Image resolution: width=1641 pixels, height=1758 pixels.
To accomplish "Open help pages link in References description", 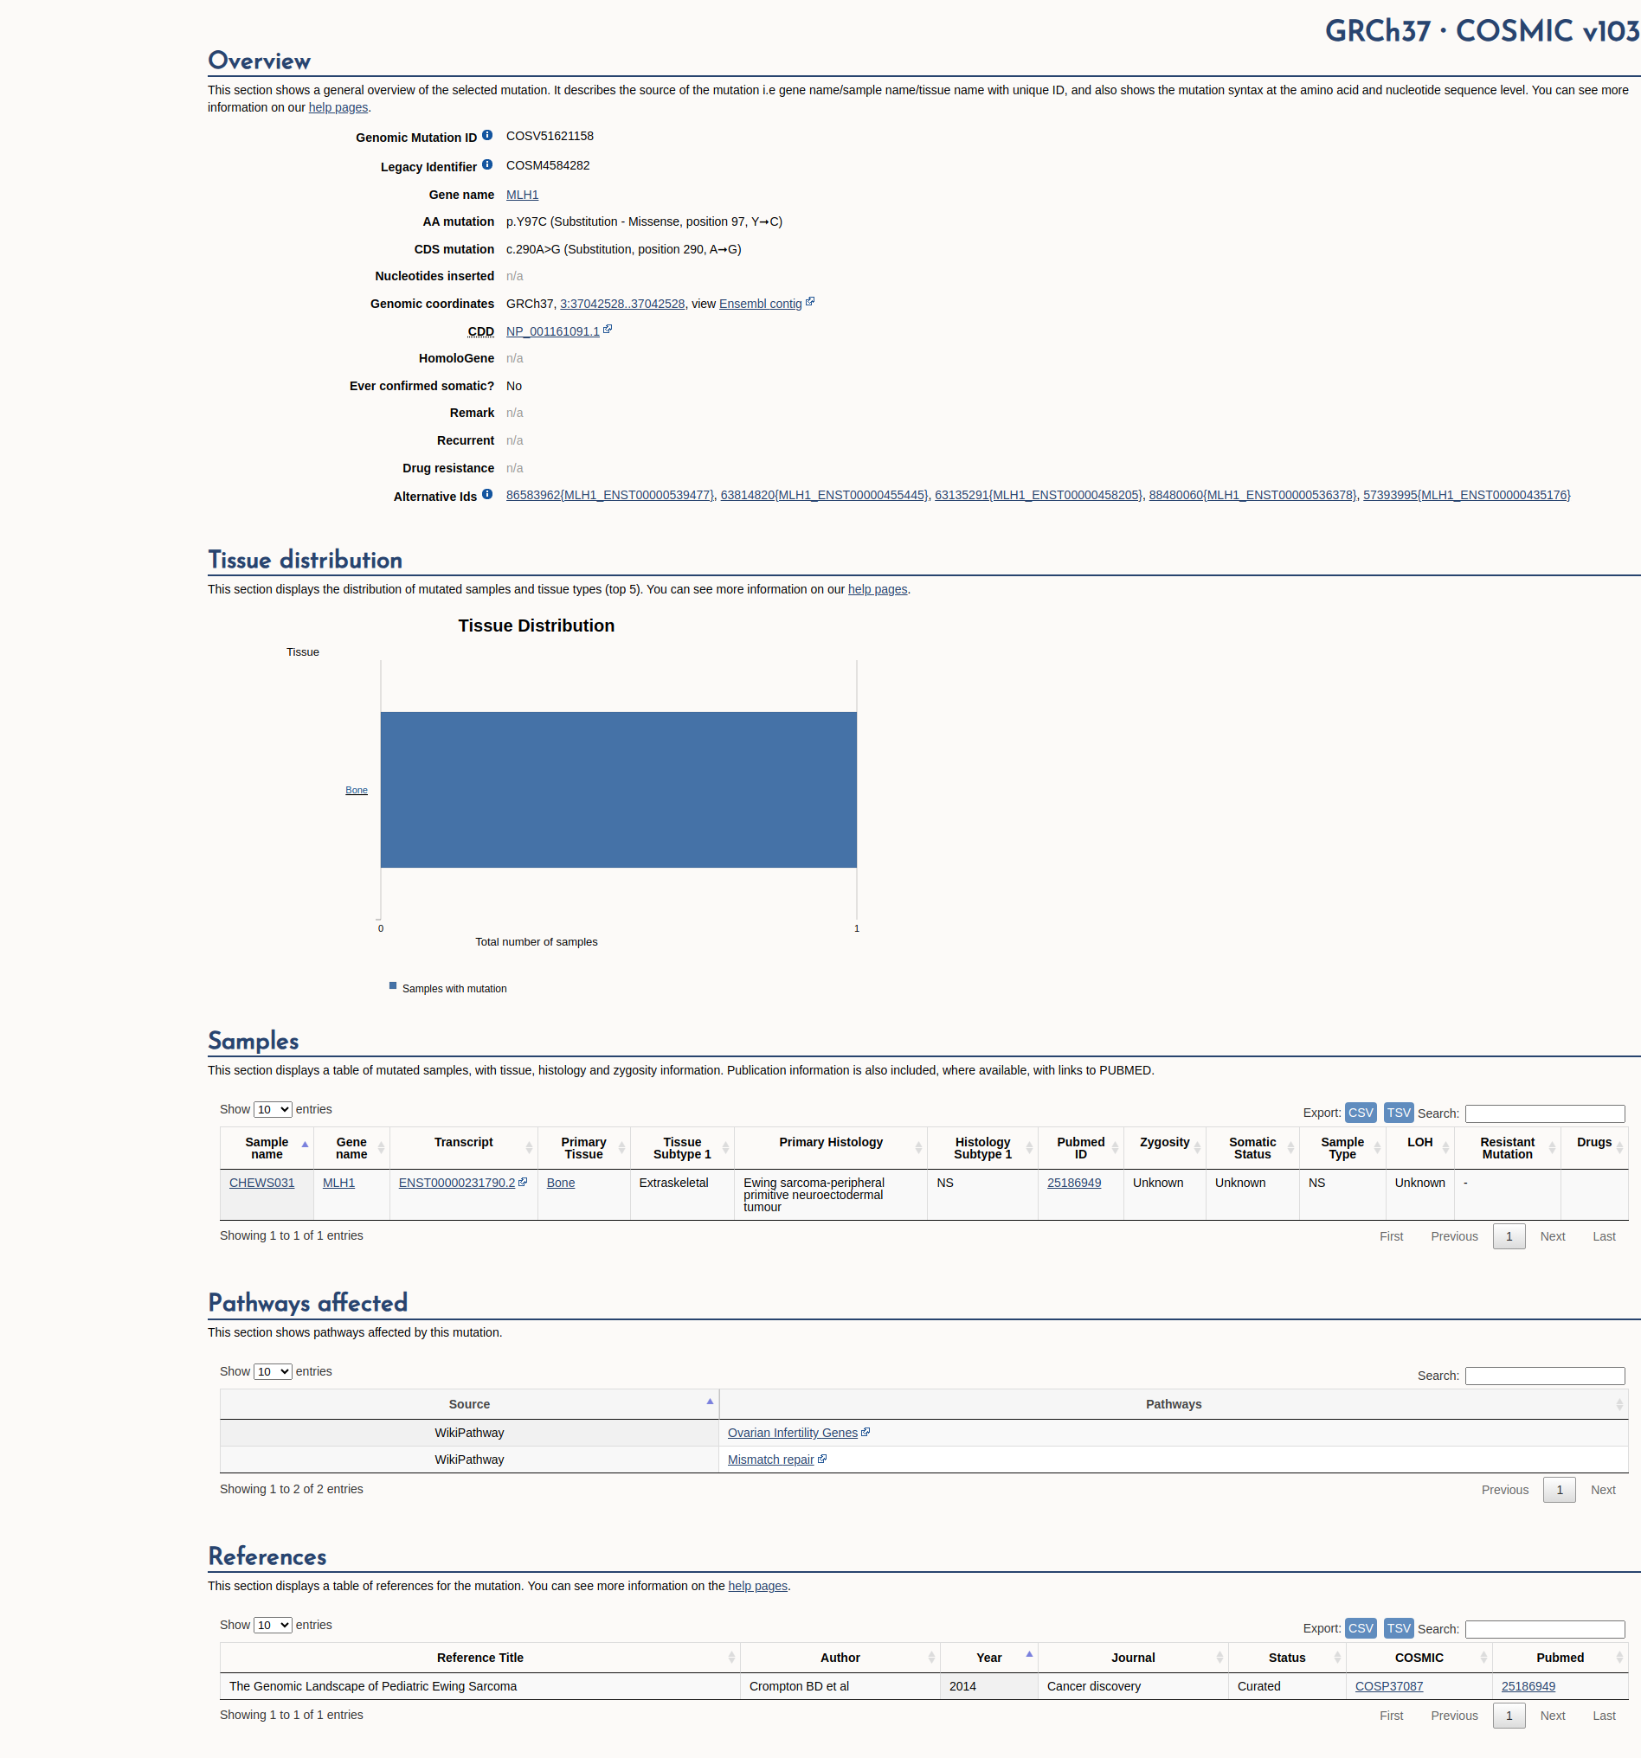I will 757,1586.
